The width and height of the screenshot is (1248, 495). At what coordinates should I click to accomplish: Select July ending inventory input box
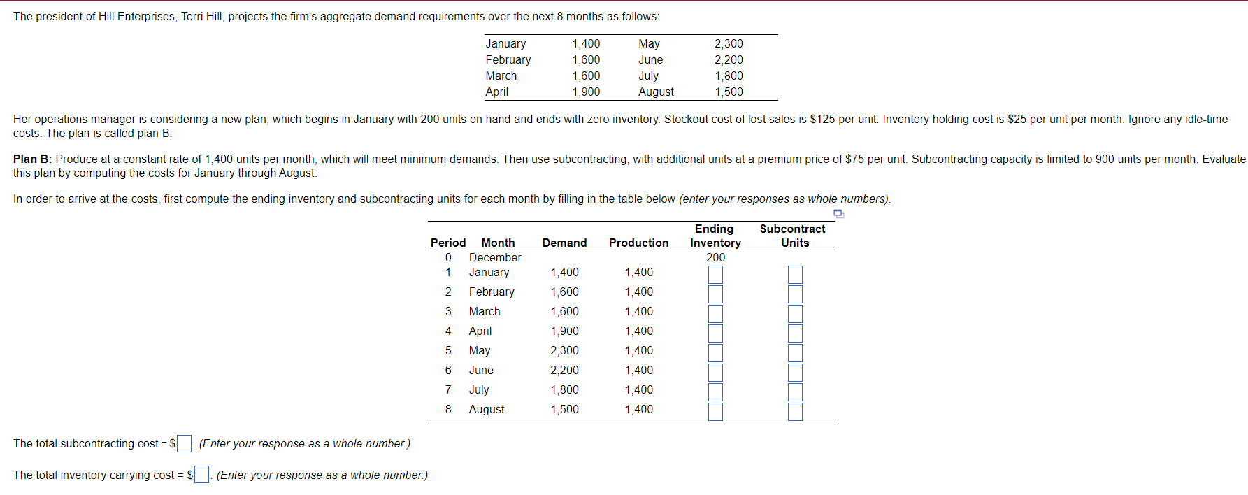(x=715, y=392)
